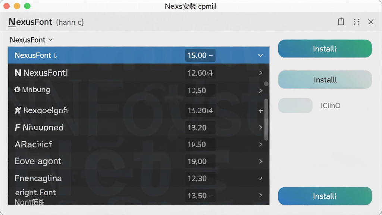Select the N NexusFontl row
The image size is (382, 215).
tap(139, 73)
